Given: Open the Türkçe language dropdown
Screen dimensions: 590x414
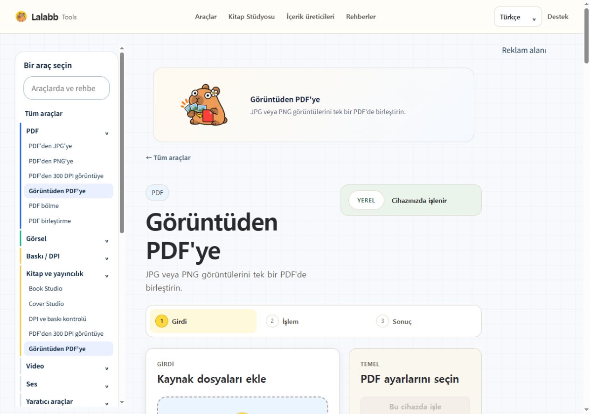Looking at the screenshot, I should [518, 17].
